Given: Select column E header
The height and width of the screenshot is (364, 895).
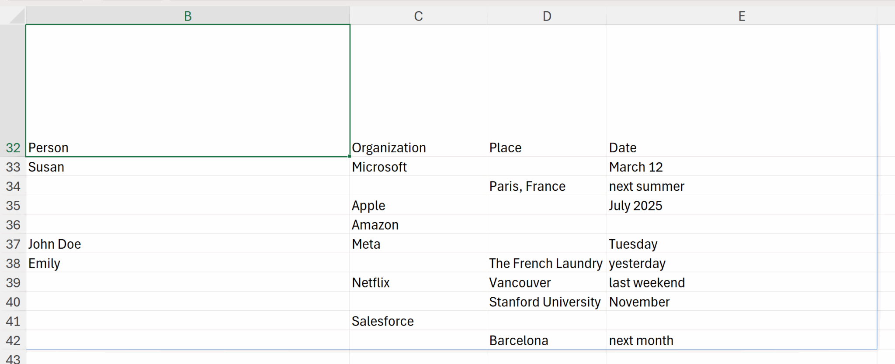Looking at the screenshot, I should point(742,16).
